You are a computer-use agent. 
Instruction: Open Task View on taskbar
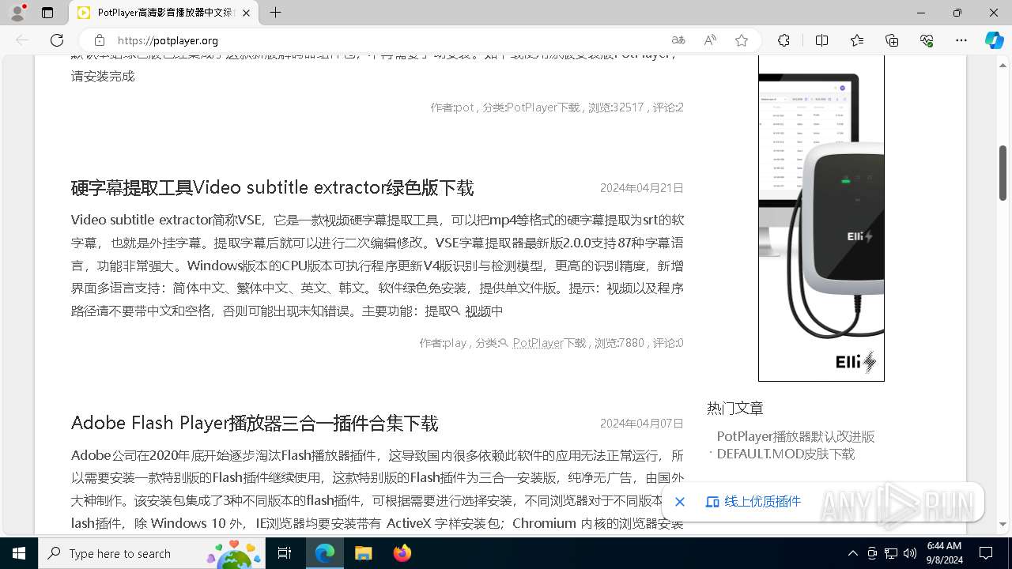[285, 553]
